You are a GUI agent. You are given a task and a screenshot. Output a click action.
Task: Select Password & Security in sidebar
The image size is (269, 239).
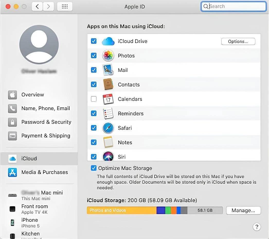tap(46, 122)
